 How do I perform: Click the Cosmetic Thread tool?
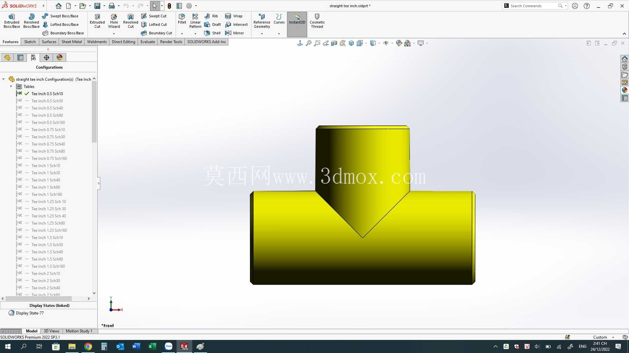(317, 21)
